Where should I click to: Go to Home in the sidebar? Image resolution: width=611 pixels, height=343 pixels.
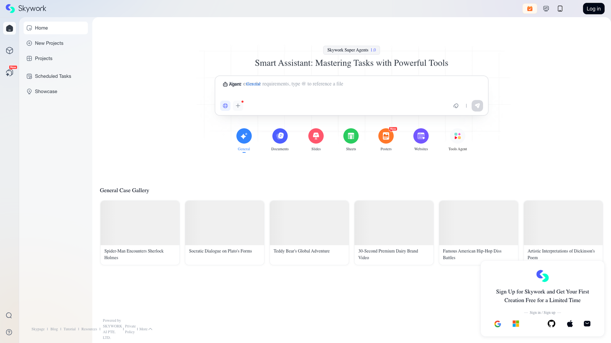pyautogui.click(x=56, y=28)
